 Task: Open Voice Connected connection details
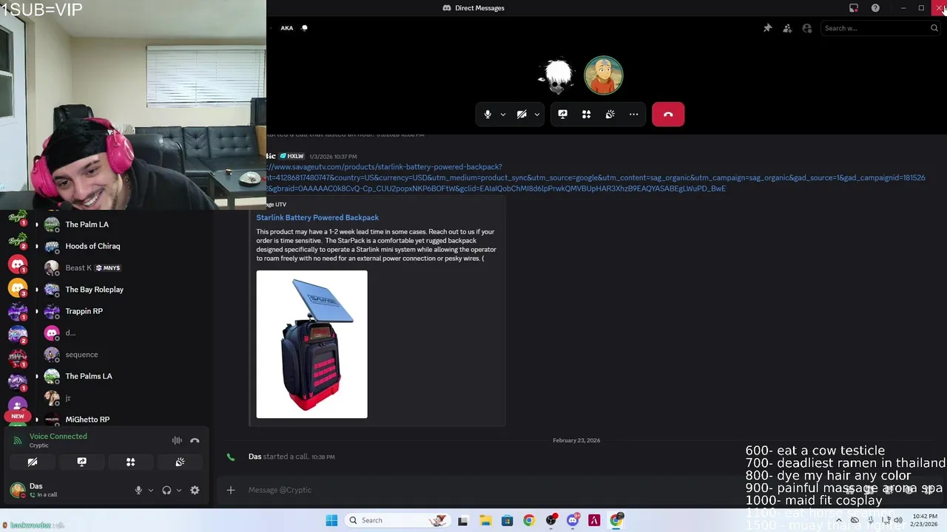[58, 437]
